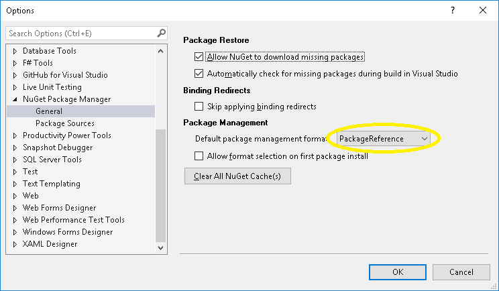Click the search magnifier icon
Image resolution: width=499 pixels, height=291 pixels.
(x=161, y=33)
